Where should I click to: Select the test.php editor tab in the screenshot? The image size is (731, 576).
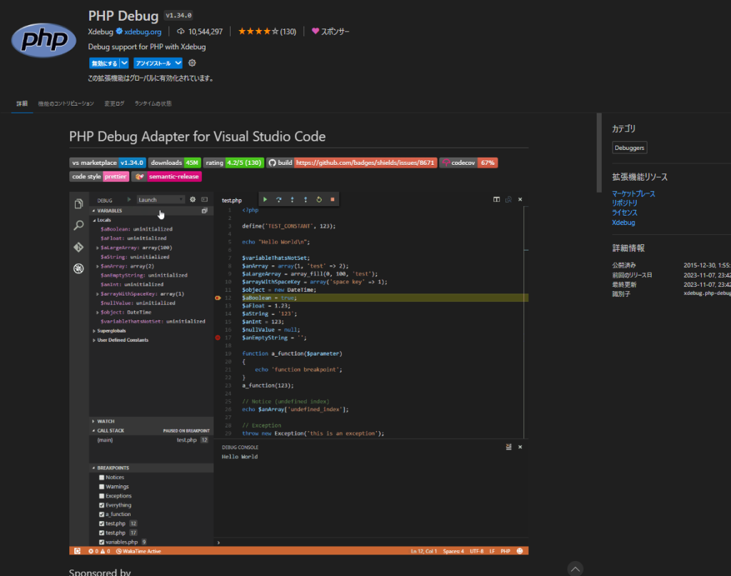(232, 201)
